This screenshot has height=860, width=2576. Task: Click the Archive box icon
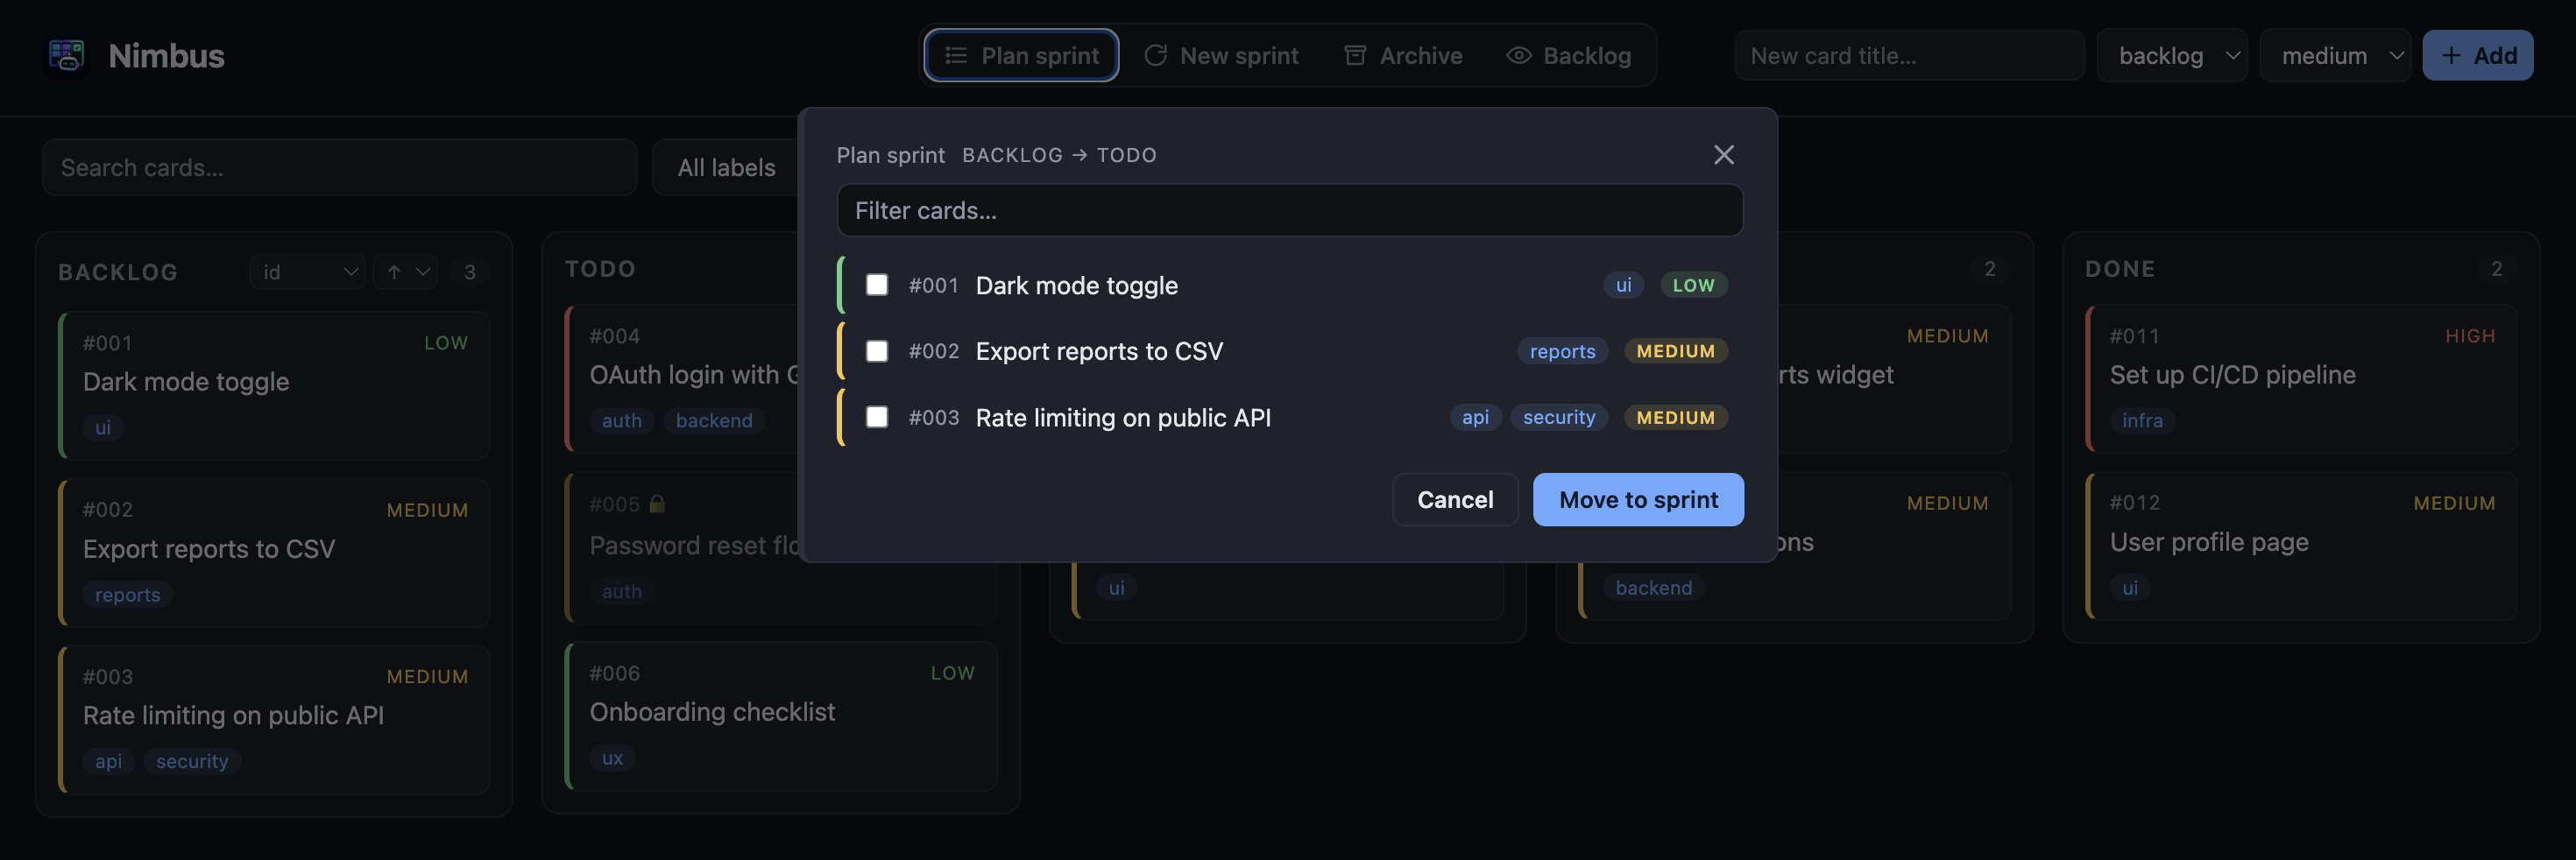(1355, 55)
